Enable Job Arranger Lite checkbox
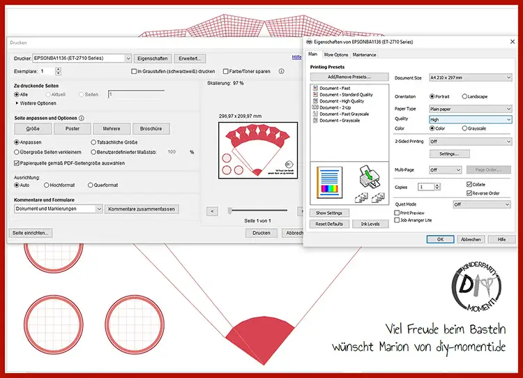 (397, 220)
